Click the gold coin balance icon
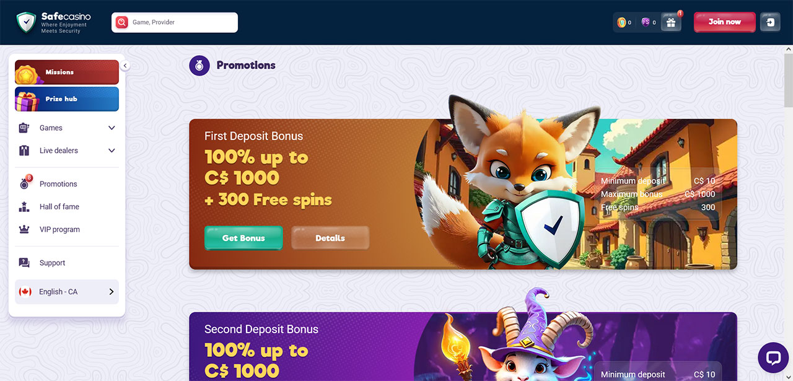This screenshot has height=381, width=793. (x=621, y=22)
